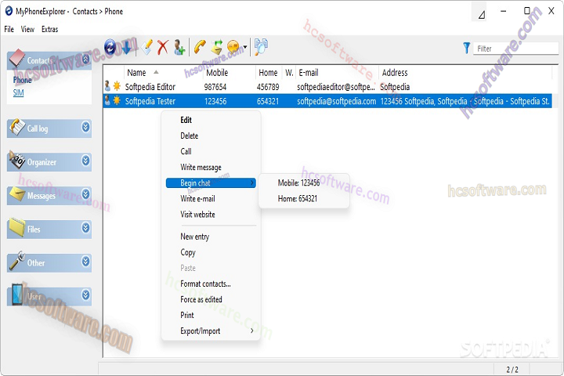The image size is (564, 376).
Task: Choose Format contacts... in context menu
Action: pos(211,284)
